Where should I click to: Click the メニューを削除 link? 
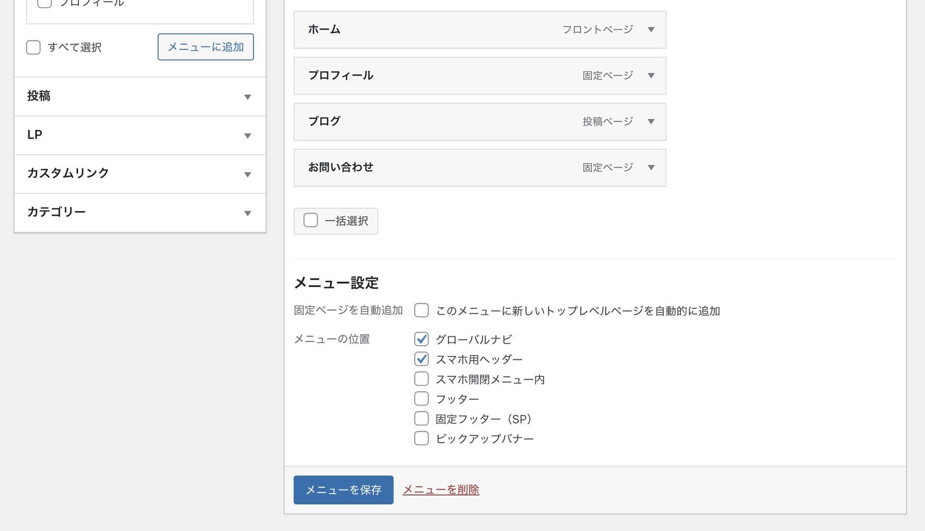(441, 490)
